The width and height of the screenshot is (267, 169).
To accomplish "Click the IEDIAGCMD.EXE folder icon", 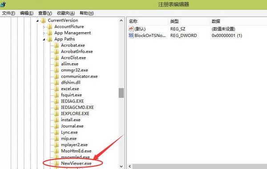I will coord(57,107).
